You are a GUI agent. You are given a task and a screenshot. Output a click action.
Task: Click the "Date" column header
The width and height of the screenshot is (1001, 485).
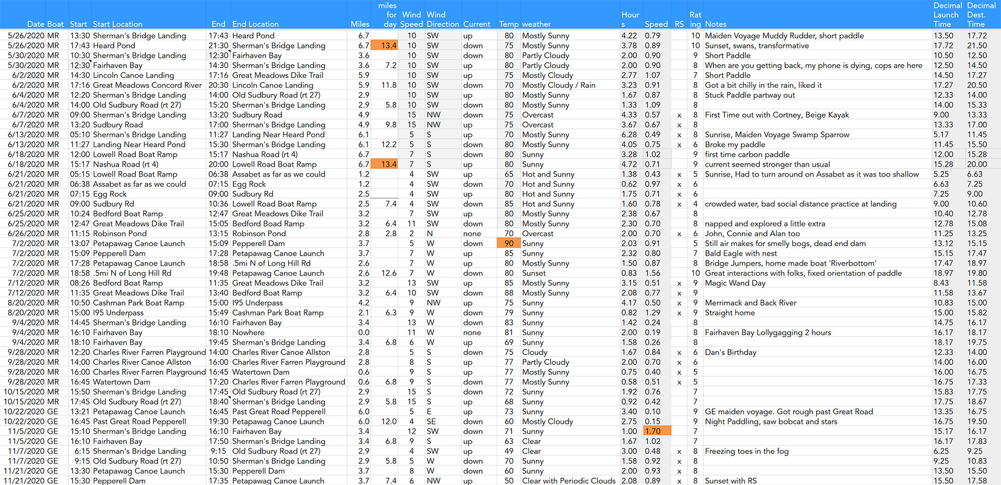36,24
